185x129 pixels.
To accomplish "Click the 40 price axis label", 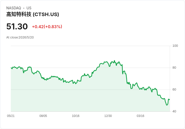I will pyautogui.click(x=174, y=111).
